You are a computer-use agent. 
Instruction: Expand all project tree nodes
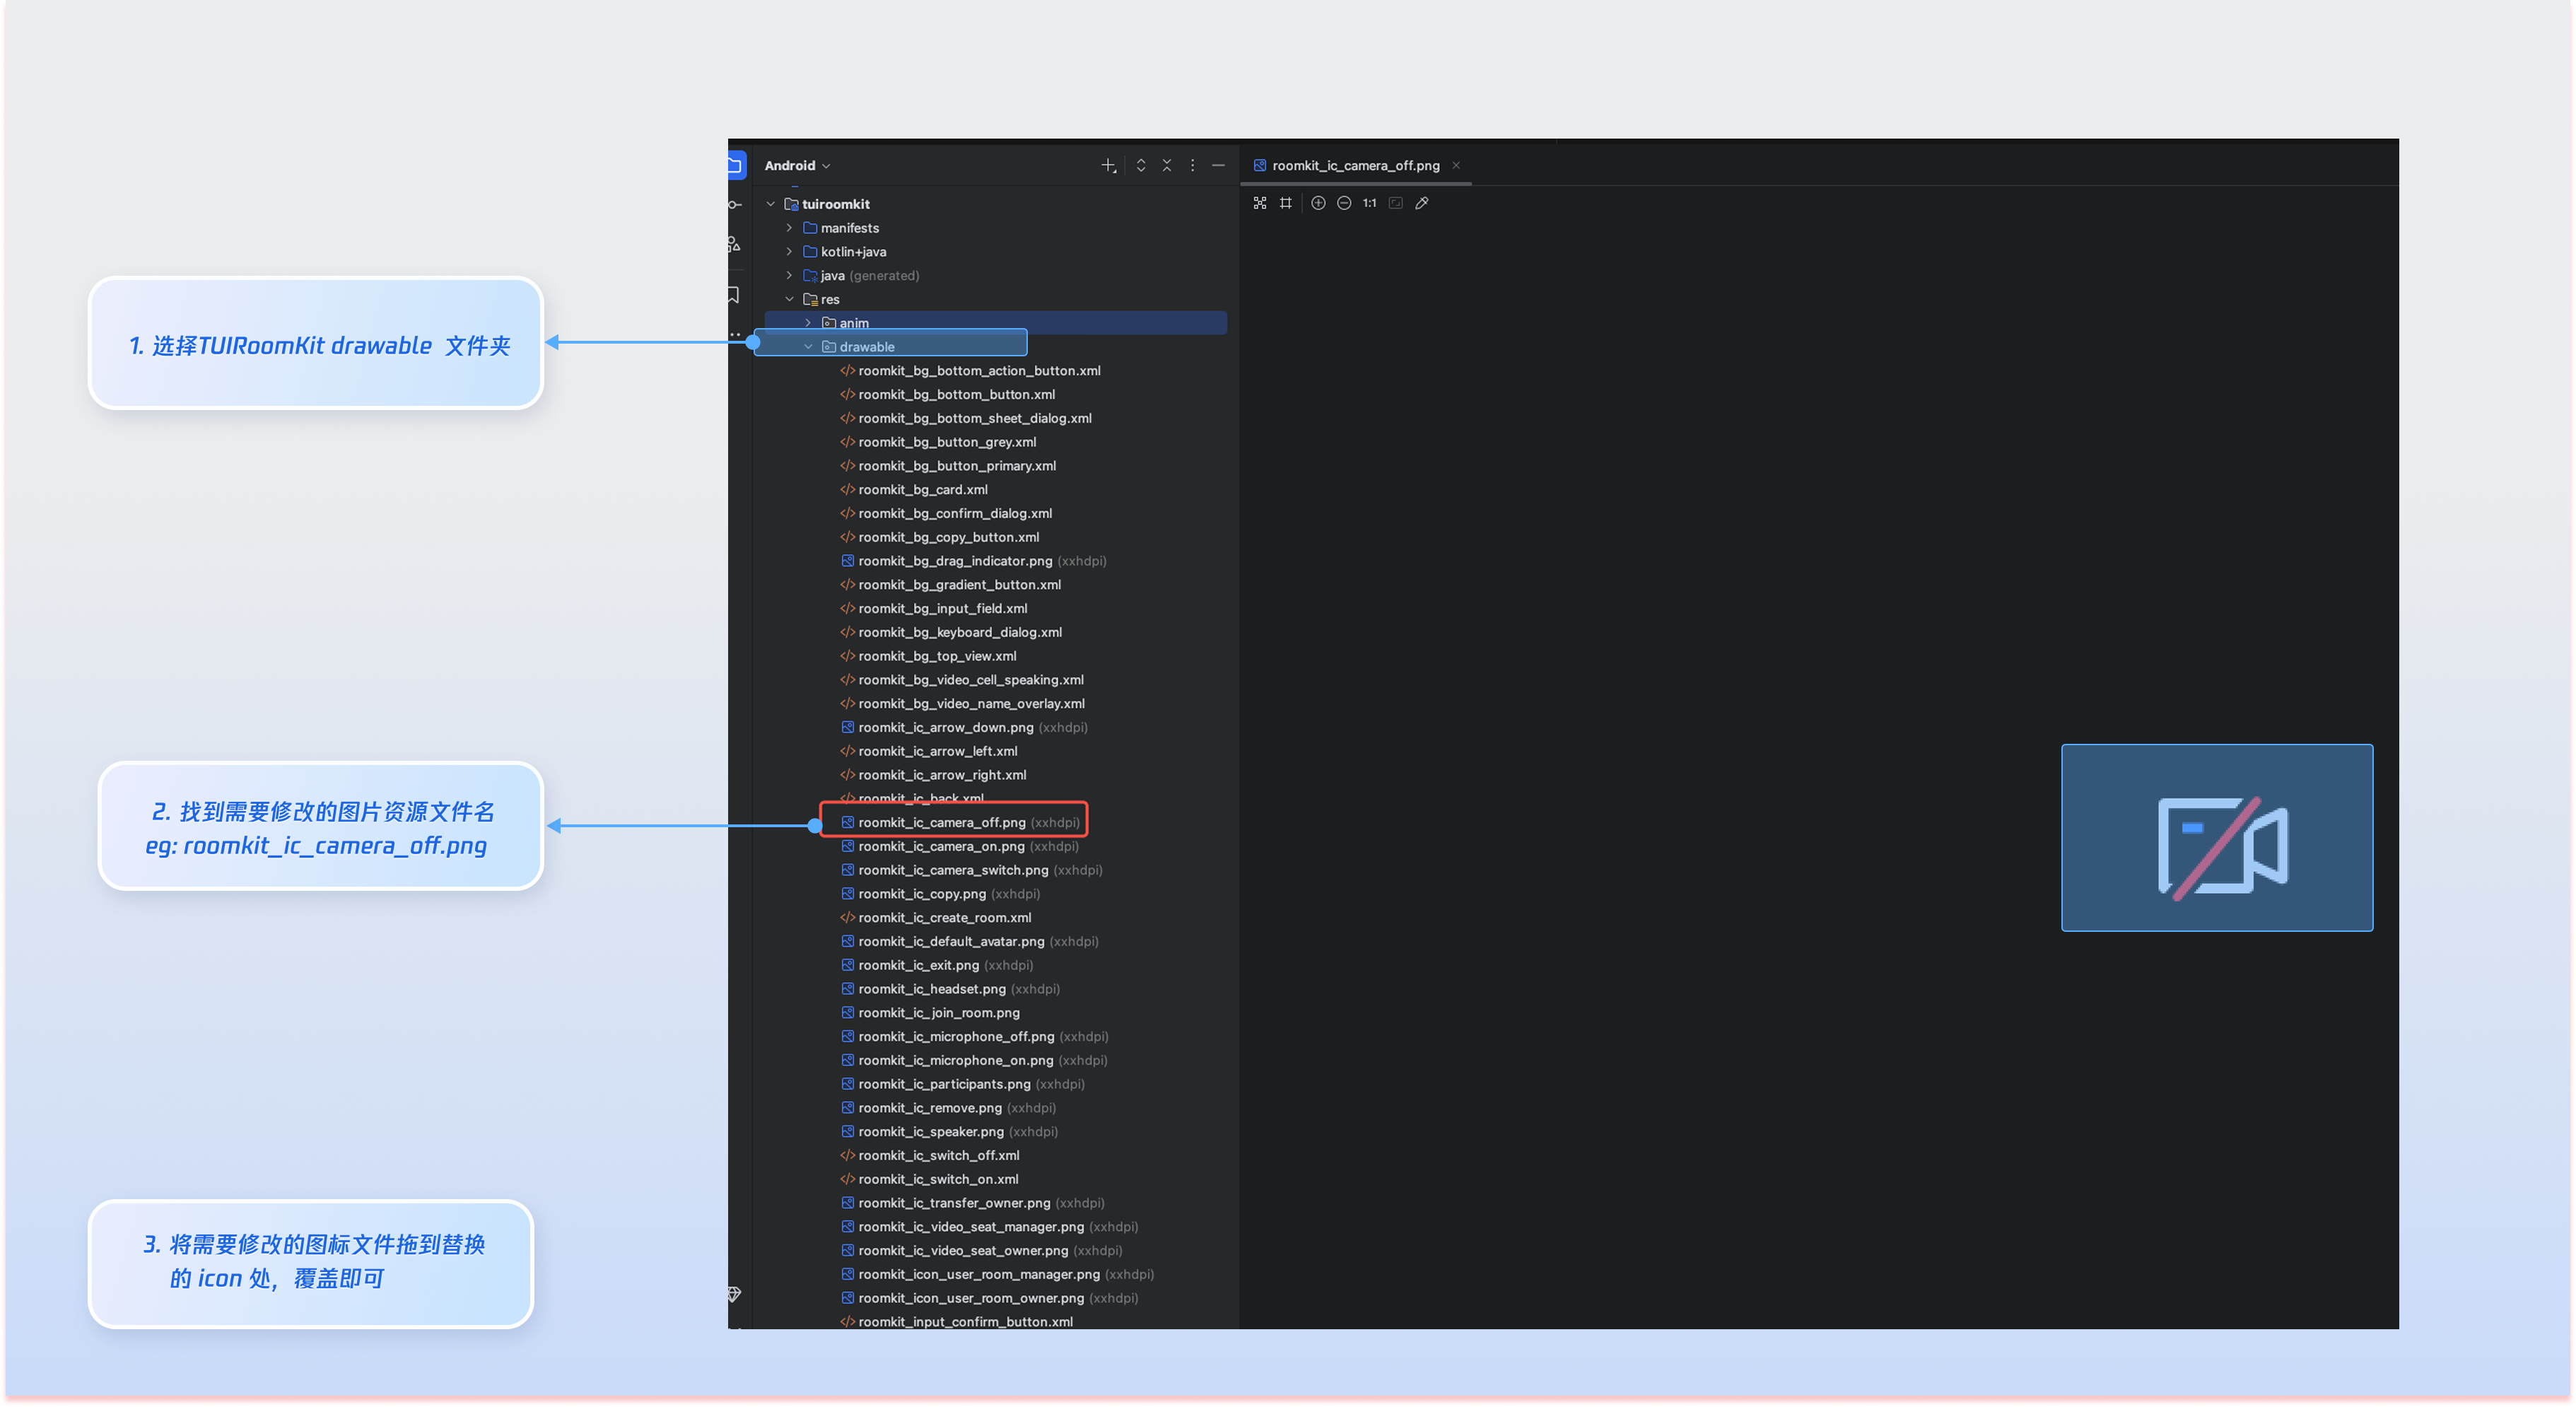(x=1141, y=166)
